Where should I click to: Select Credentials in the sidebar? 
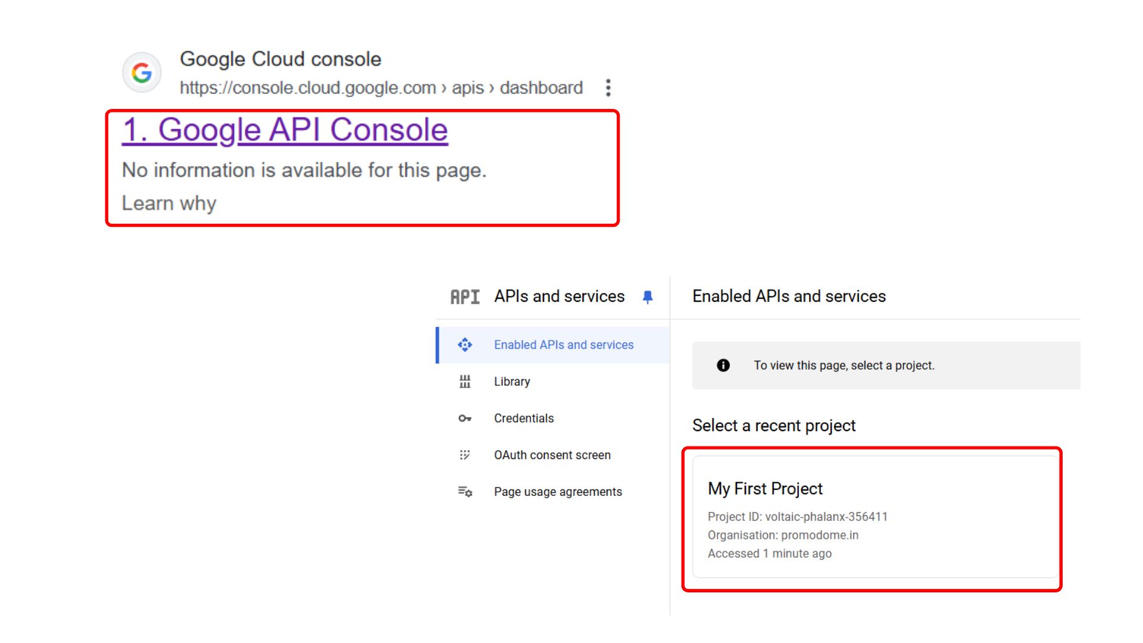click(523, 418)
